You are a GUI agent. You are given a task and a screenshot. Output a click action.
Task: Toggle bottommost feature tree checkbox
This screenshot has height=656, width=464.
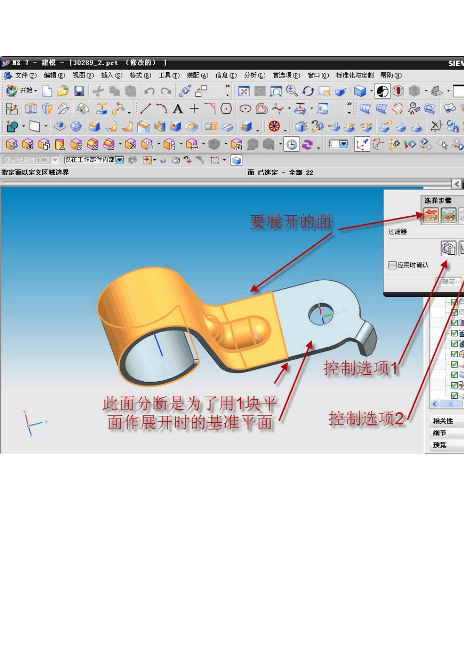pyautogui.click(x=454, y=395)
